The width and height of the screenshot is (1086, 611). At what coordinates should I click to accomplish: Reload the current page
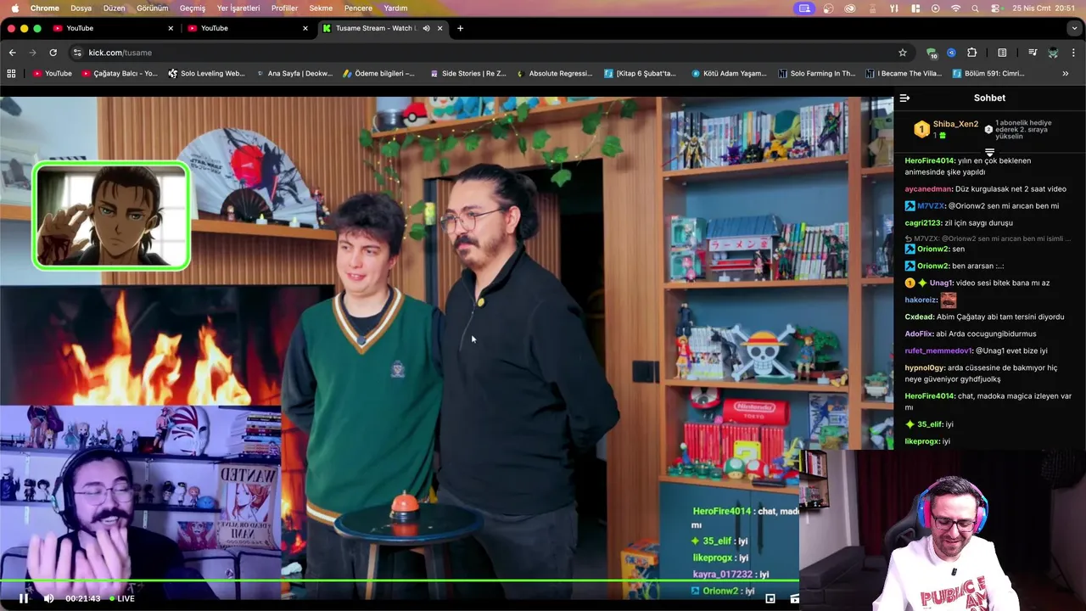(53, 53)
